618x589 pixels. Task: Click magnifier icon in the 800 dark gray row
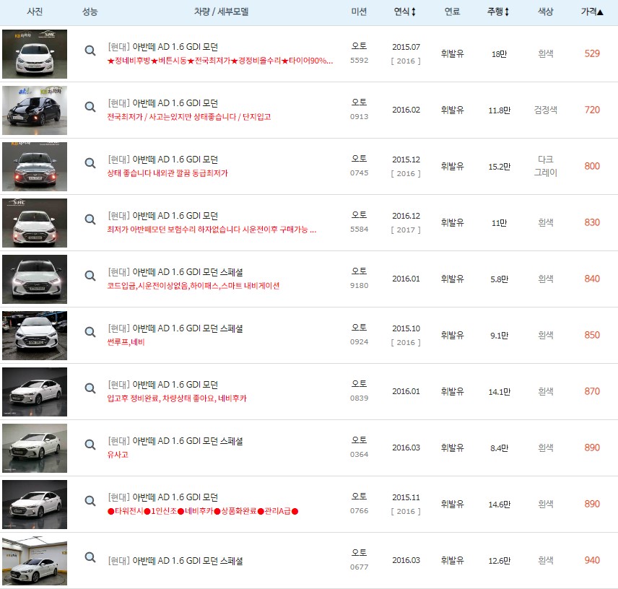[90, 163]
